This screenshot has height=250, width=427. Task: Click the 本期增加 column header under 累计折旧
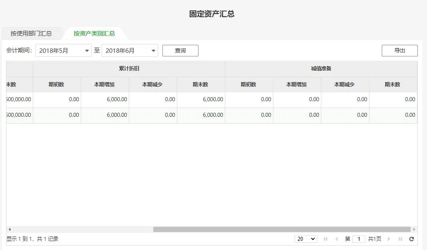coord(105,84)
